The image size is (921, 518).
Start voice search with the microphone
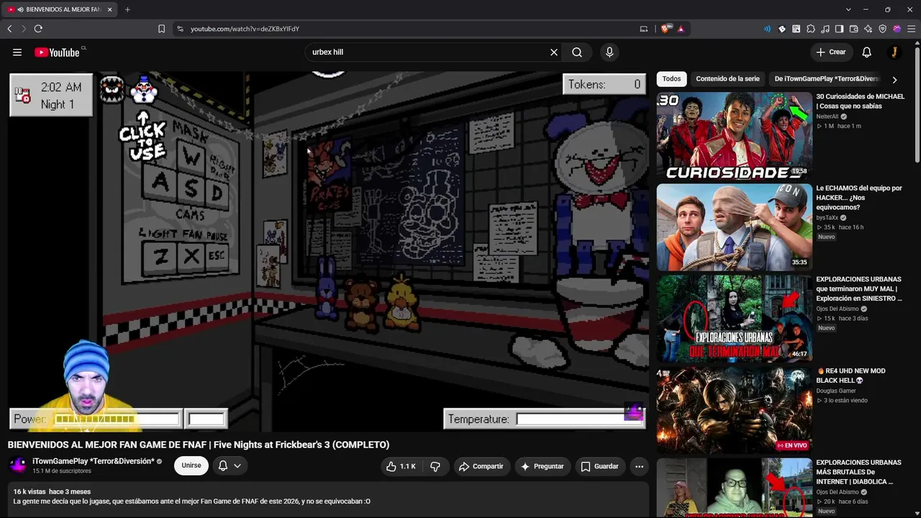click(x=609, y=53)
